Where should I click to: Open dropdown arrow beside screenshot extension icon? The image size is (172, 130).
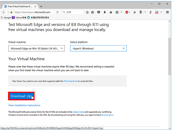161,12
